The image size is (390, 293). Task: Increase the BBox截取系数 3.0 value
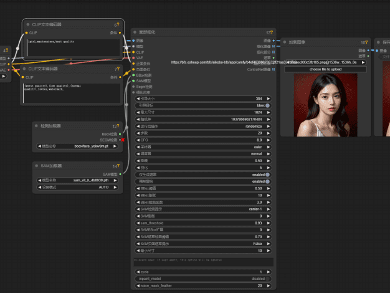[x=269, y=202]
